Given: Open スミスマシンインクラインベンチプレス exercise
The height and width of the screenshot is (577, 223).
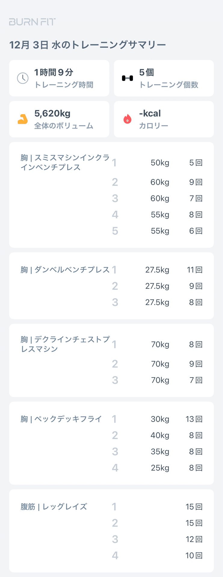Looking at the screenshot, I should 65,163.
